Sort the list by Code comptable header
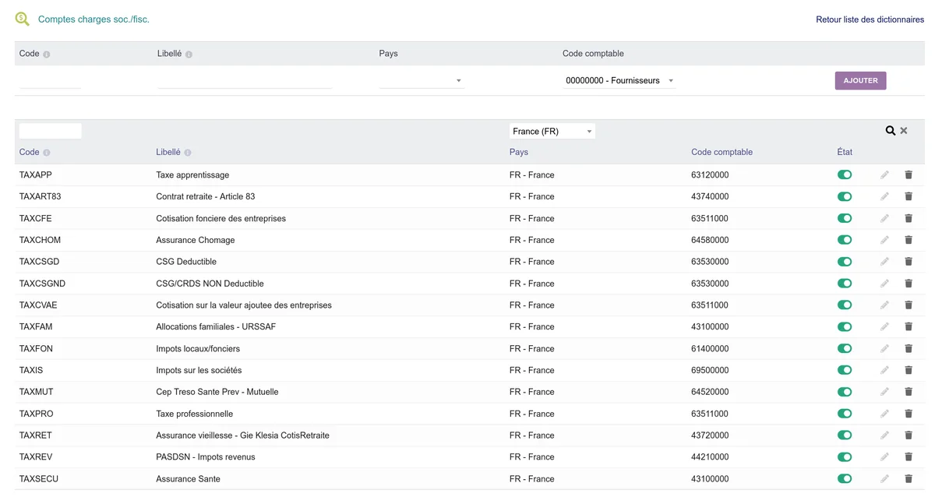 [x=722, y=153]
